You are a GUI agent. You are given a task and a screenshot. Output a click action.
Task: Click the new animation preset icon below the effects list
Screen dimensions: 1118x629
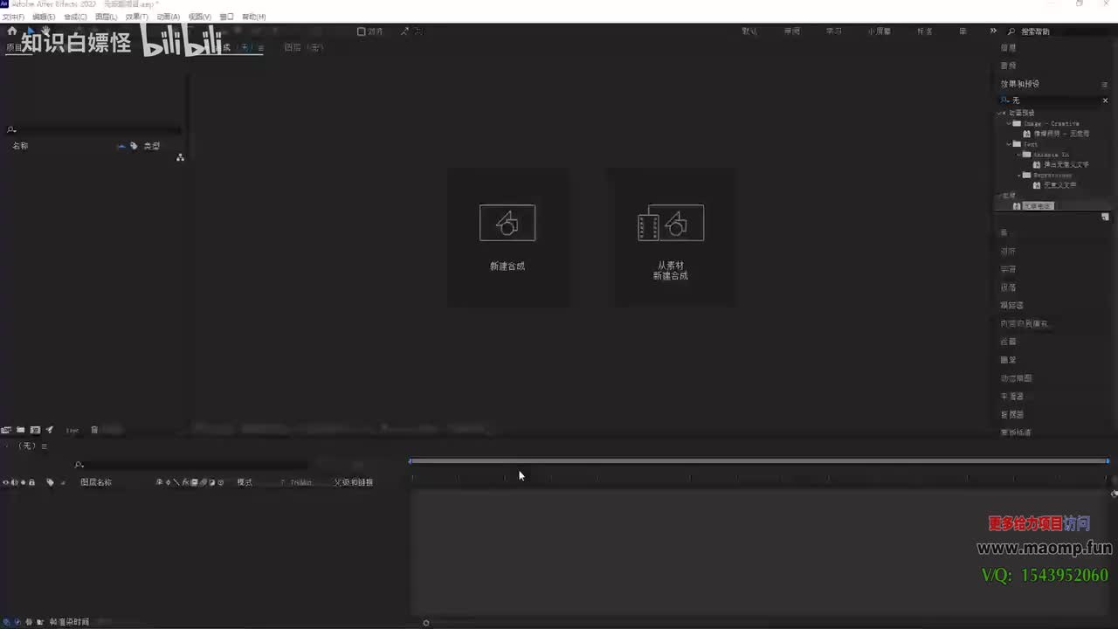1105,217
